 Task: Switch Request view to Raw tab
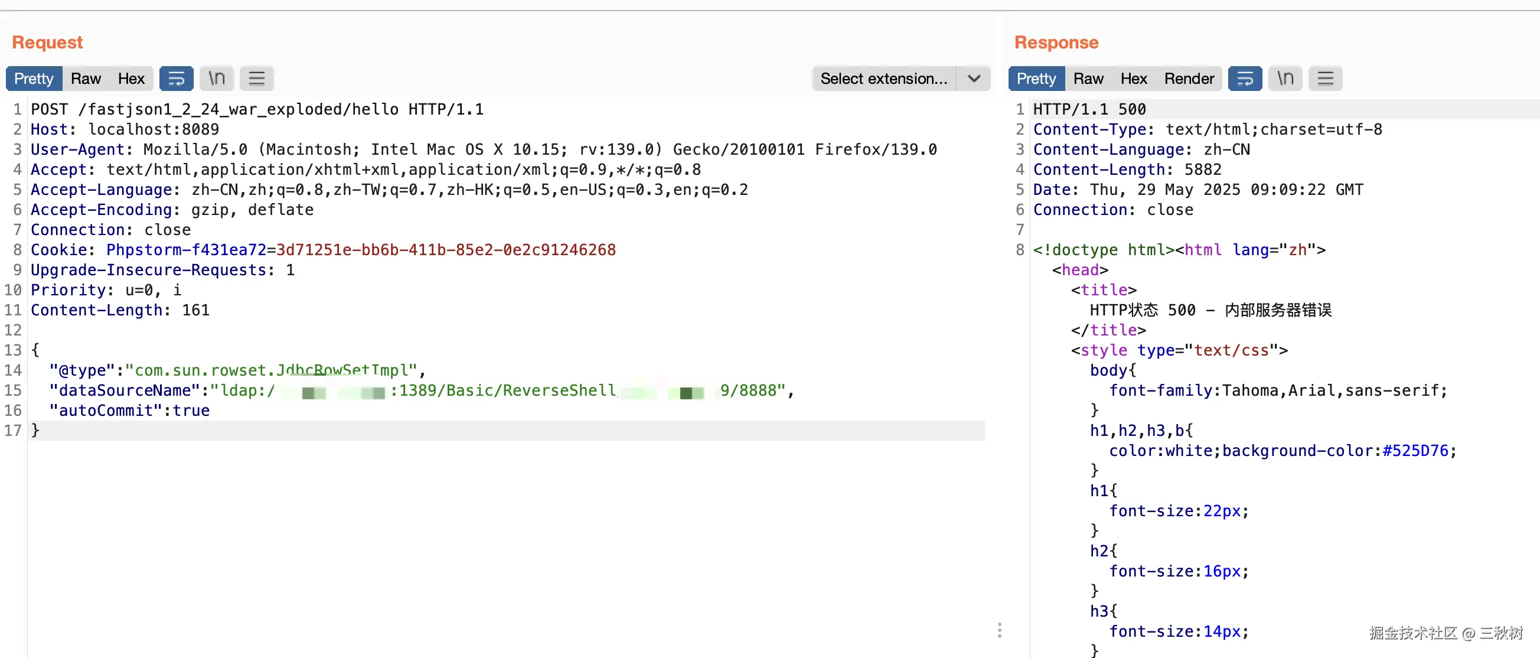(86, 79)
